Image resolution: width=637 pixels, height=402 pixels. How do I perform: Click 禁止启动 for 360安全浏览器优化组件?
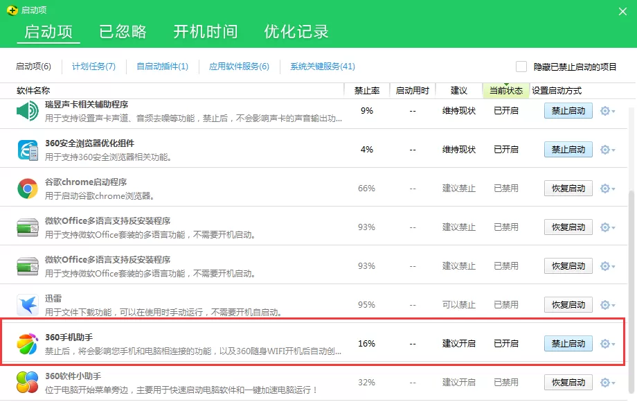point(568,150)
